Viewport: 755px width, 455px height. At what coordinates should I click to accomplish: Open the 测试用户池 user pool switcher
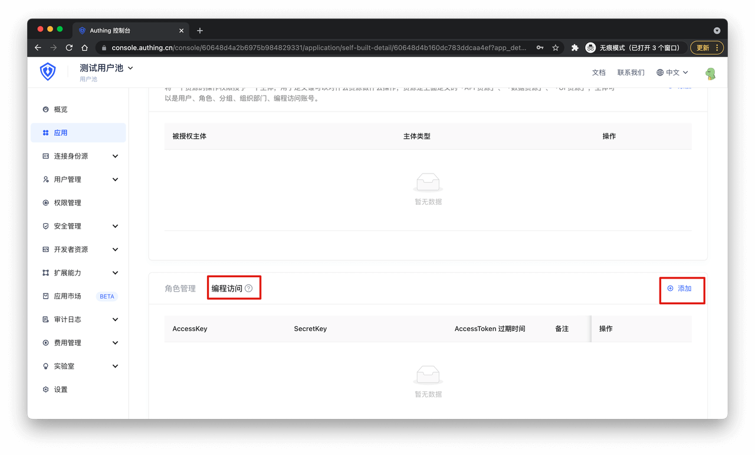point(106,68)
